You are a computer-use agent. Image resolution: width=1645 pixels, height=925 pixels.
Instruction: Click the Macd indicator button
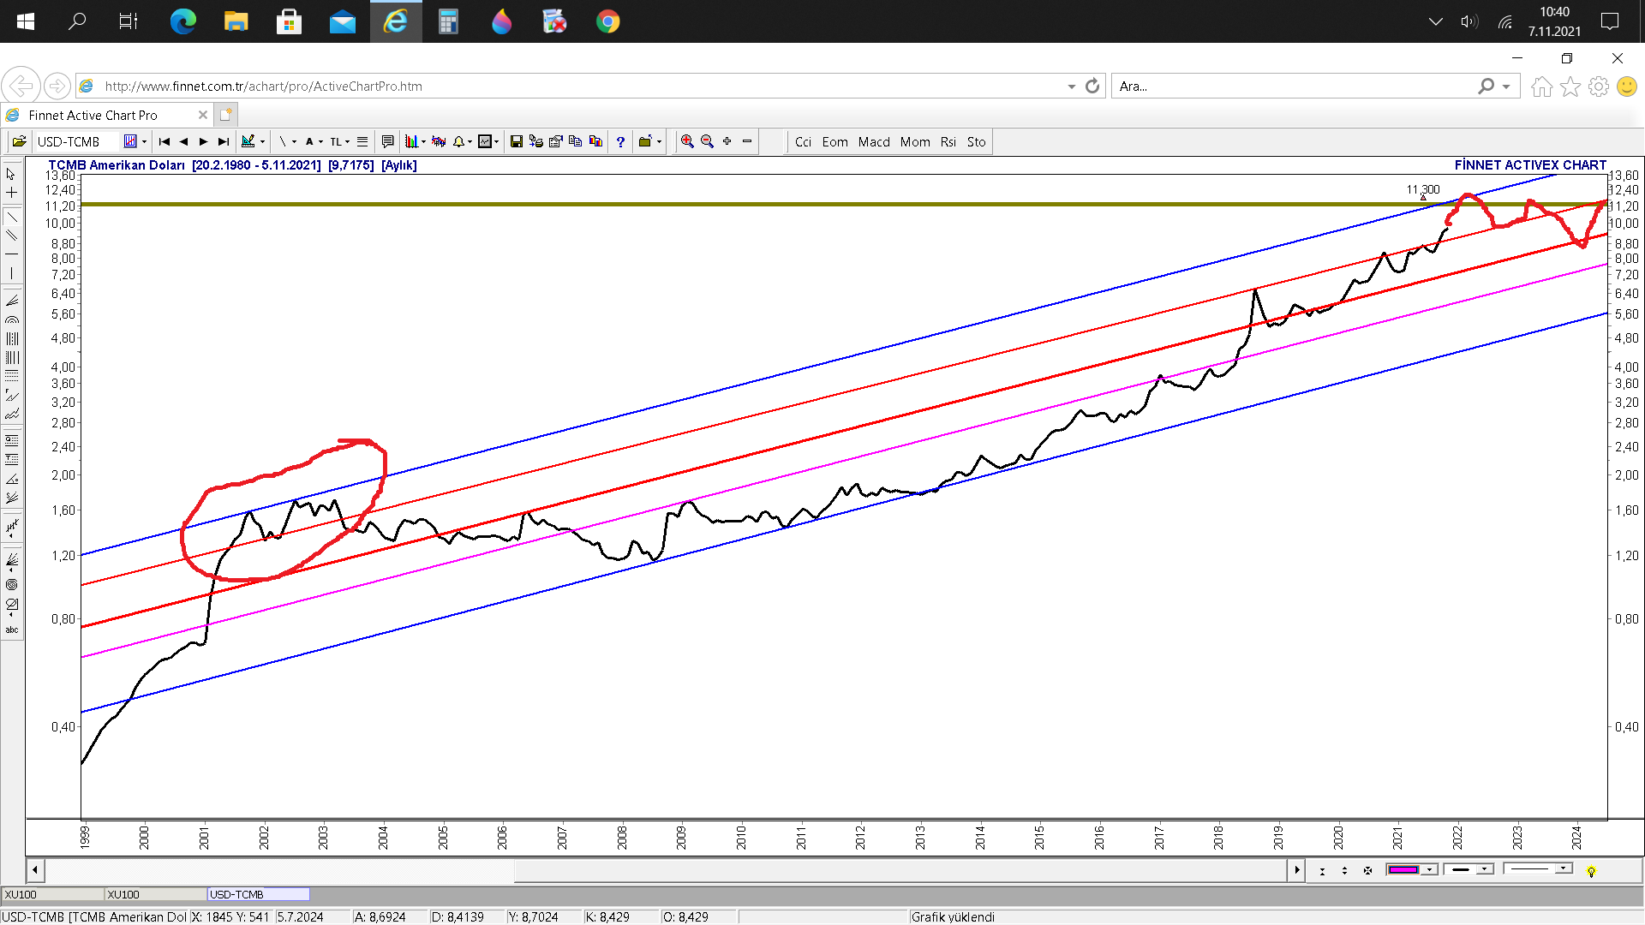pos(874,142)
